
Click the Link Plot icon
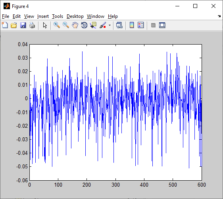[119, 25]
